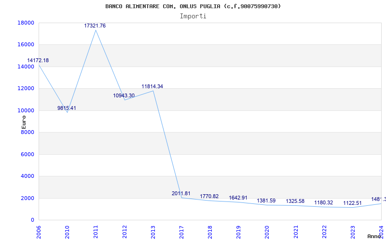
Task: Click the 1325.58 data label
Action: pyautogui.click(x=295, y=201)
